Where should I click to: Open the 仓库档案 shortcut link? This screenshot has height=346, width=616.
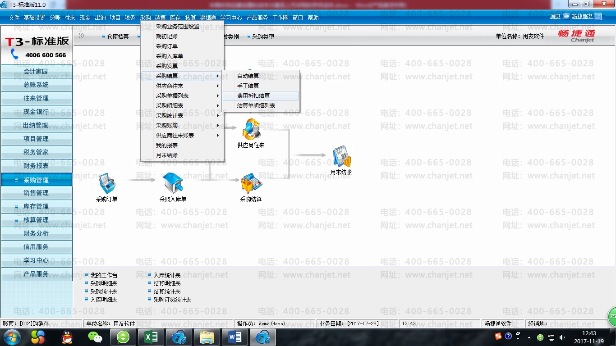click(118, 36)
